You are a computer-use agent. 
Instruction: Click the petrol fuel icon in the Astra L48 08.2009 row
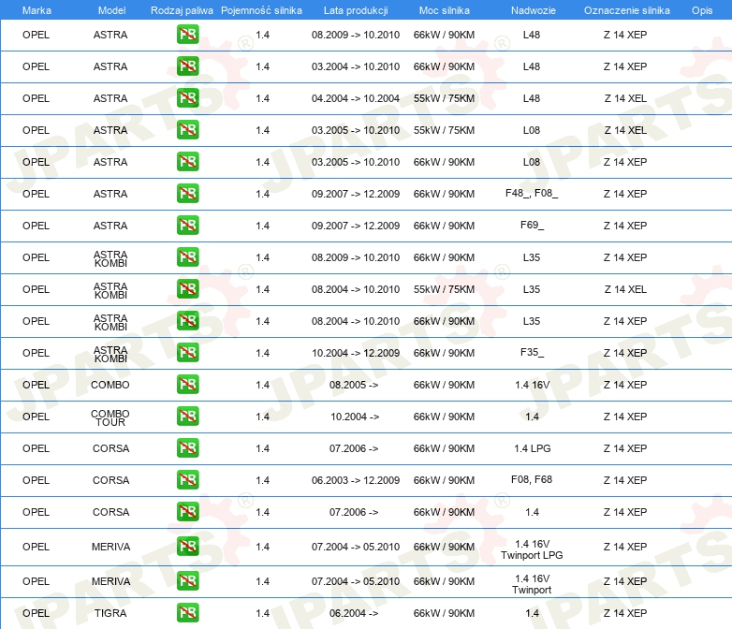187,35
